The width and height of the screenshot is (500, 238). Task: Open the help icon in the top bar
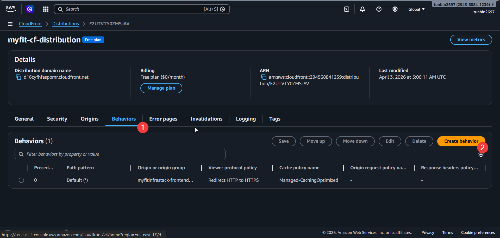coord(379,9)
